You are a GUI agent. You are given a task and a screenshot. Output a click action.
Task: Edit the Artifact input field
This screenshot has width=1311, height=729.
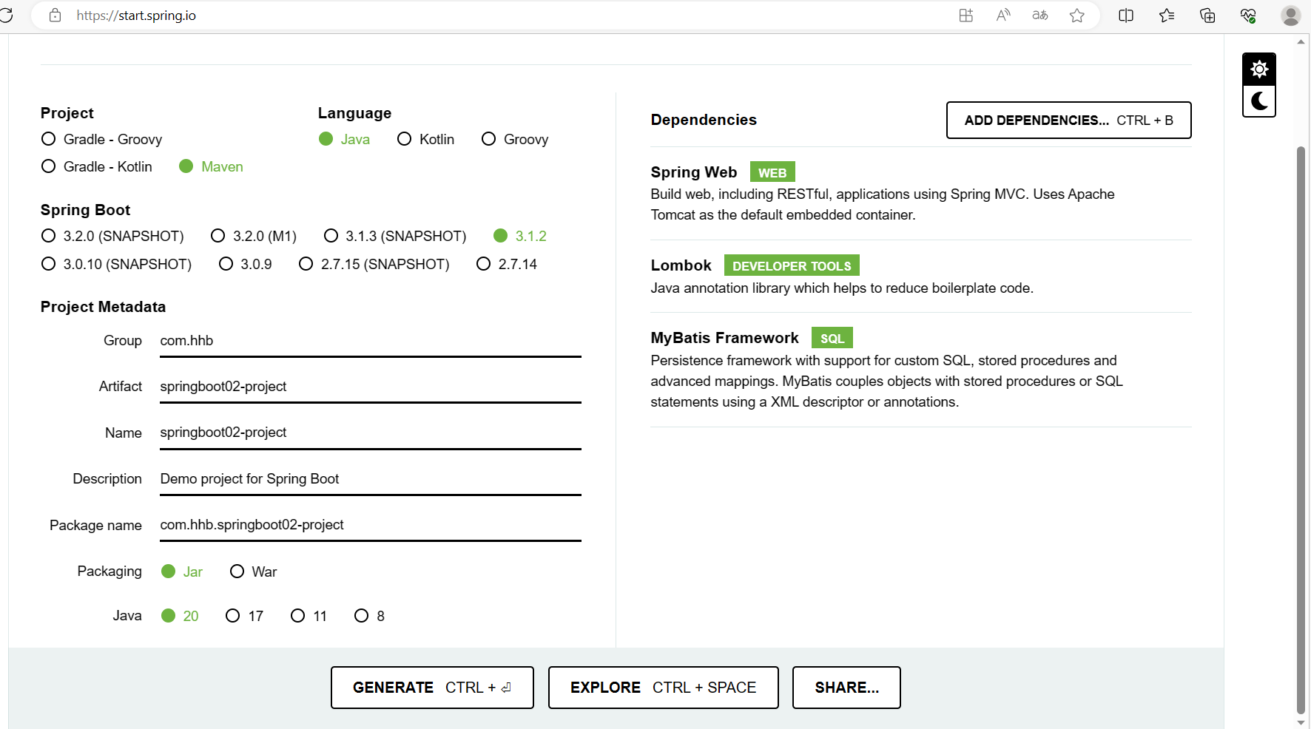click(x=371, y=387)
